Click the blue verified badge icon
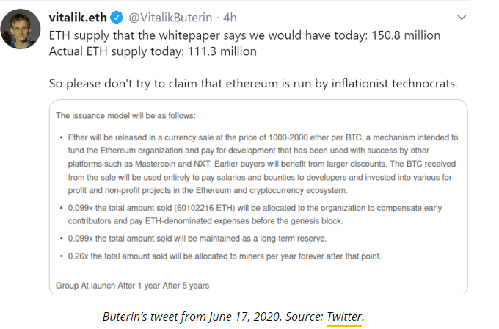The width and height of the screenshot is (499, 329). coord(117,18)
